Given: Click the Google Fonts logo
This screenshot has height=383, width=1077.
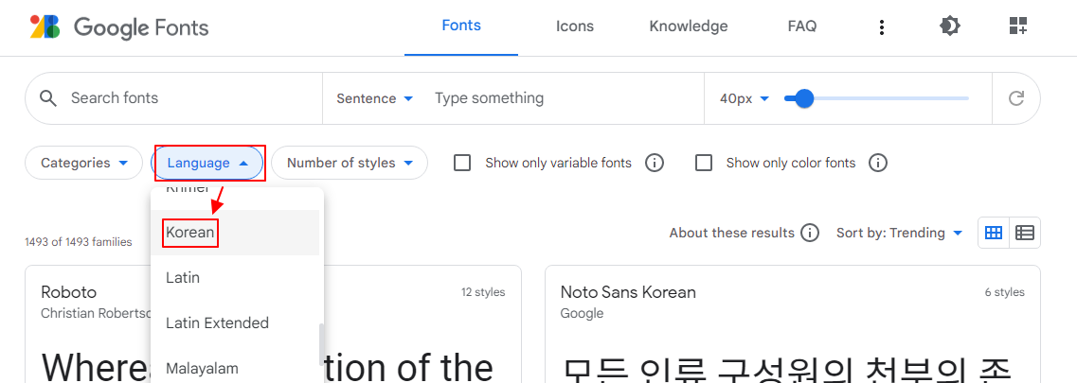Looking at the screenshot, I should [x=118, y=27].
